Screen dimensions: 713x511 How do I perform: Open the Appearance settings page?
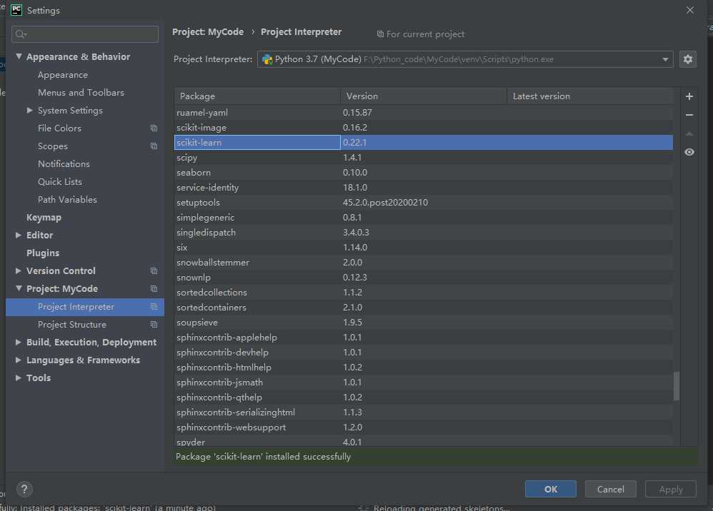click(63, 74)
